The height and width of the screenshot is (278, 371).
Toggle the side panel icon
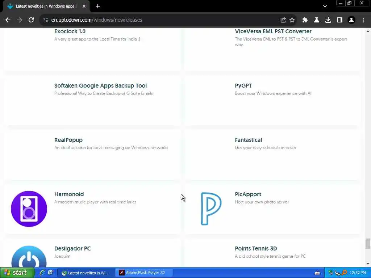click(x=340, y=20)
